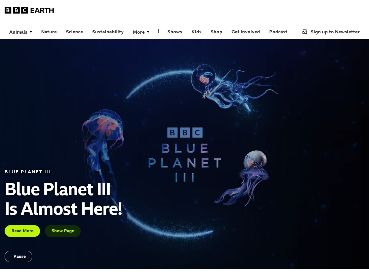Go to Get involved
Screen dimensions: 369x276
(x=246, y=32)
